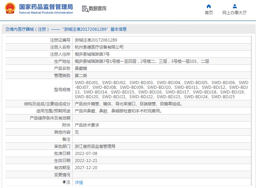The image size is (256, 188).
Task: Open the 详情 link
Action: [79, 183]
